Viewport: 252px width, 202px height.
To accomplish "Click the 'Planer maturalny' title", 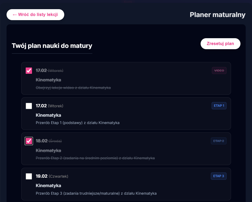I will (x=217, y=15).
